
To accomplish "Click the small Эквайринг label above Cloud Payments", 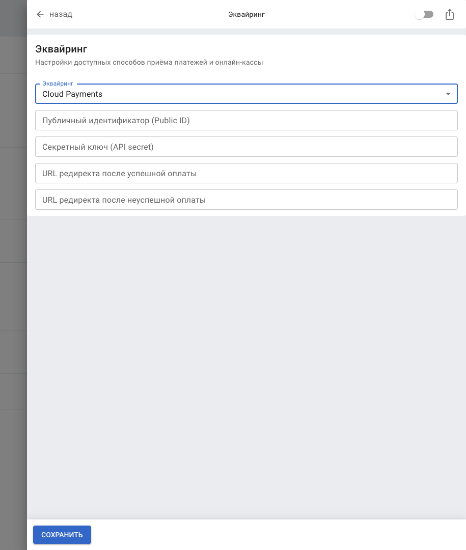I will [58, 83].
